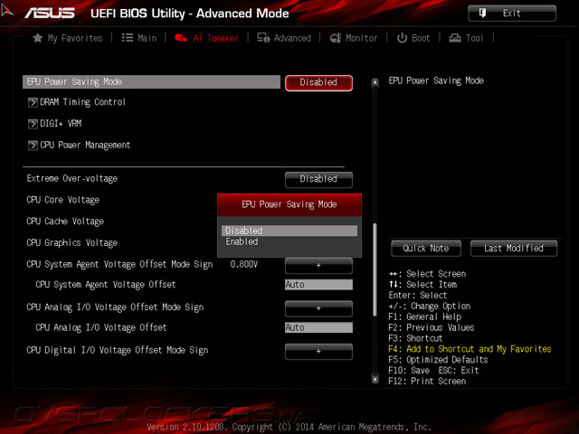This screenshot has height=434, width=579.
Task: Click the vertical scrollbar thumb
Action: [x=375, y=269]
